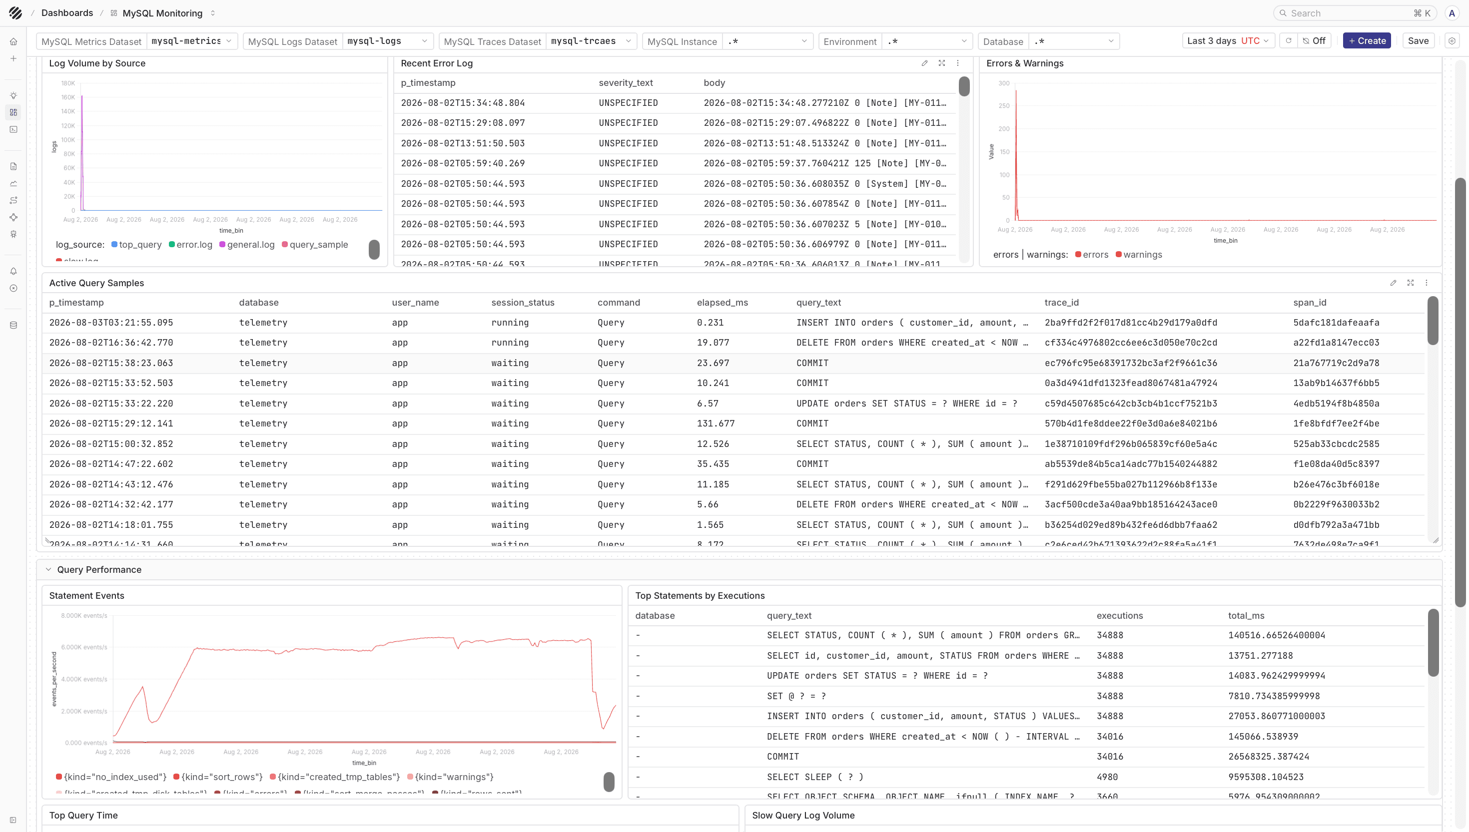Screen dimensions: 1469x832
Task: Edit the Recent Error Log panel
Action: pyautogui.click(x=924, y=63)
